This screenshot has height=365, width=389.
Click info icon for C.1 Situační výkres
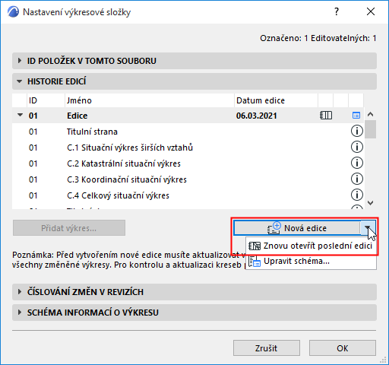356,148
